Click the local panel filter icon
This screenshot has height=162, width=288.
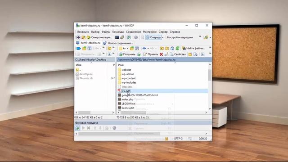point(90,48)
